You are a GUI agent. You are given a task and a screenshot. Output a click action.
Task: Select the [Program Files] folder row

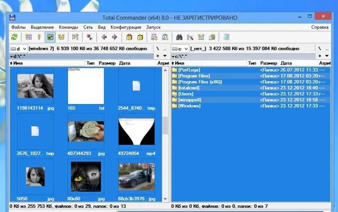coord(251,76)
